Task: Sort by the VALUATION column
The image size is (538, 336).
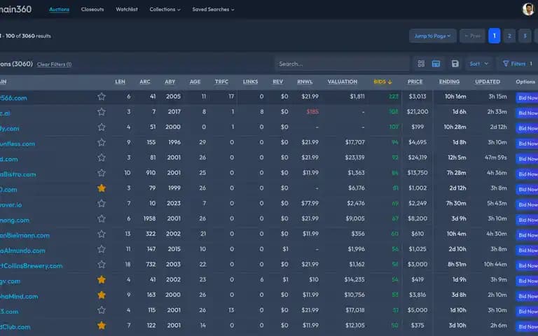Action: 343,82
